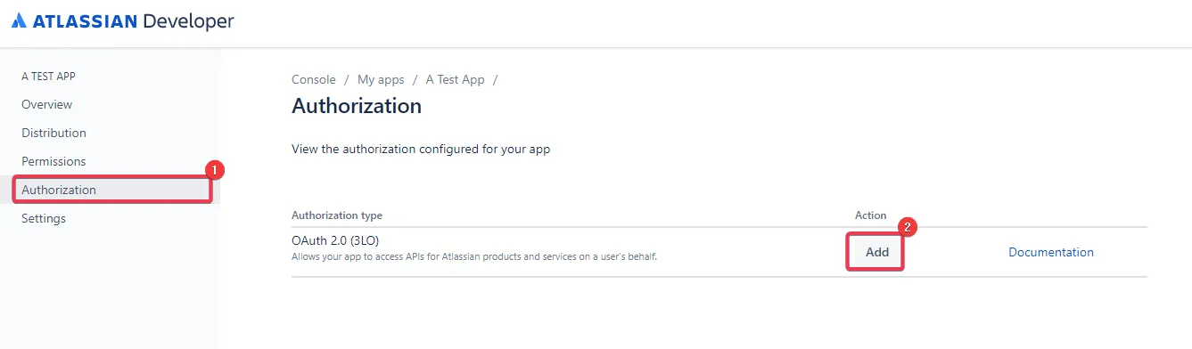
Task: Open the A Test App breadcrumb
Action: click(455, 79)
